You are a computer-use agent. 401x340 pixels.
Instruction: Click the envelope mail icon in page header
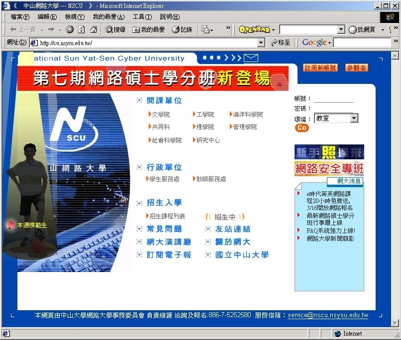pos(251,58)
